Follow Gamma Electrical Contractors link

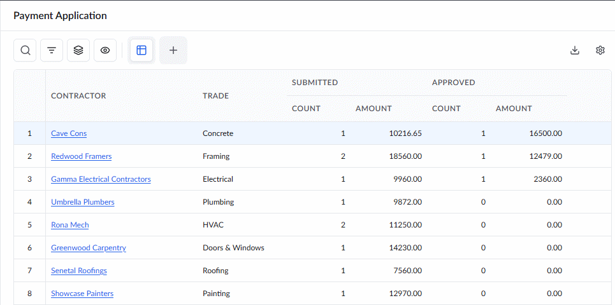point(101,179)
